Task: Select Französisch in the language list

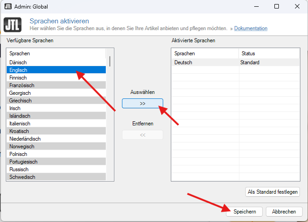Action: pos(56,85)
